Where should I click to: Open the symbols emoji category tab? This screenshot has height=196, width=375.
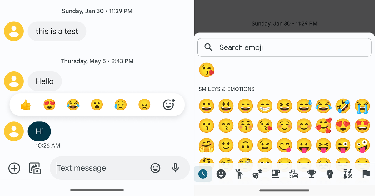tap(348, 174)
